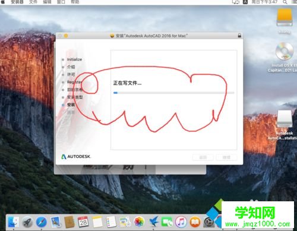Open iBooks orange book icon in Dock

[195, 222]
